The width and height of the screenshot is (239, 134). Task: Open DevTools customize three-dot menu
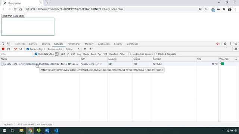point(230,44)
